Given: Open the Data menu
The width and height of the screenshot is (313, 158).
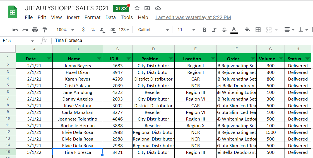Looking at the screenshot, I should click(110, 17).
